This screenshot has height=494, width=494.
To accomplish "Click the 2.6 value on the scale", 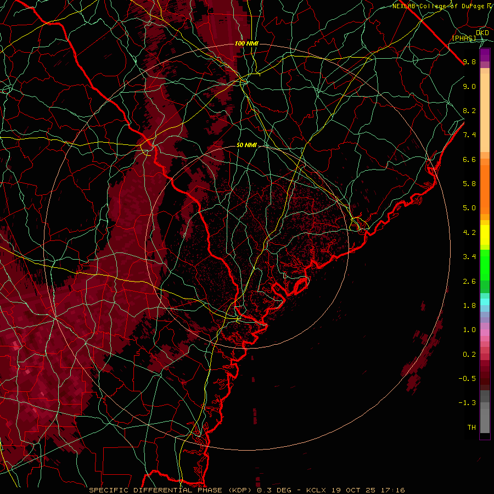I will pos(469,282).
